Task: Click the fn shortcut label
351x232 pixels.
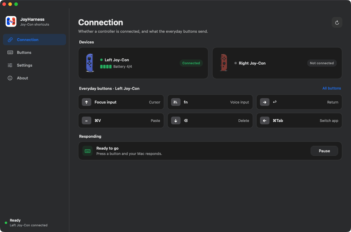Action: coord(186,102)
